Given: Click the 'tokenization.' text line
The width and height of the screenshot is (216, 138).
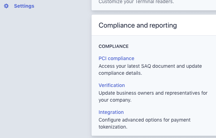Looking at the screenshot, I should click(113, 127).
